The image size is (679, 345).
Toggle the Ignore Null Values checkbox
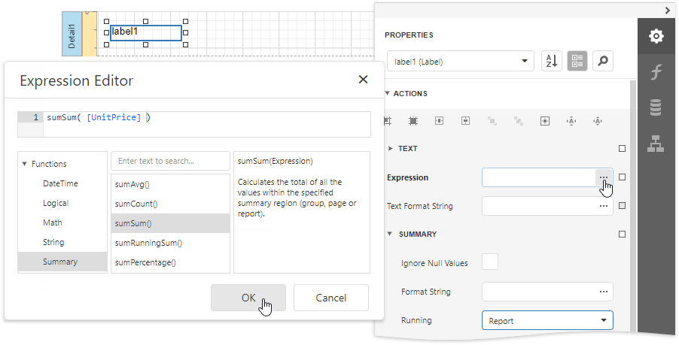tap(490, 262)
